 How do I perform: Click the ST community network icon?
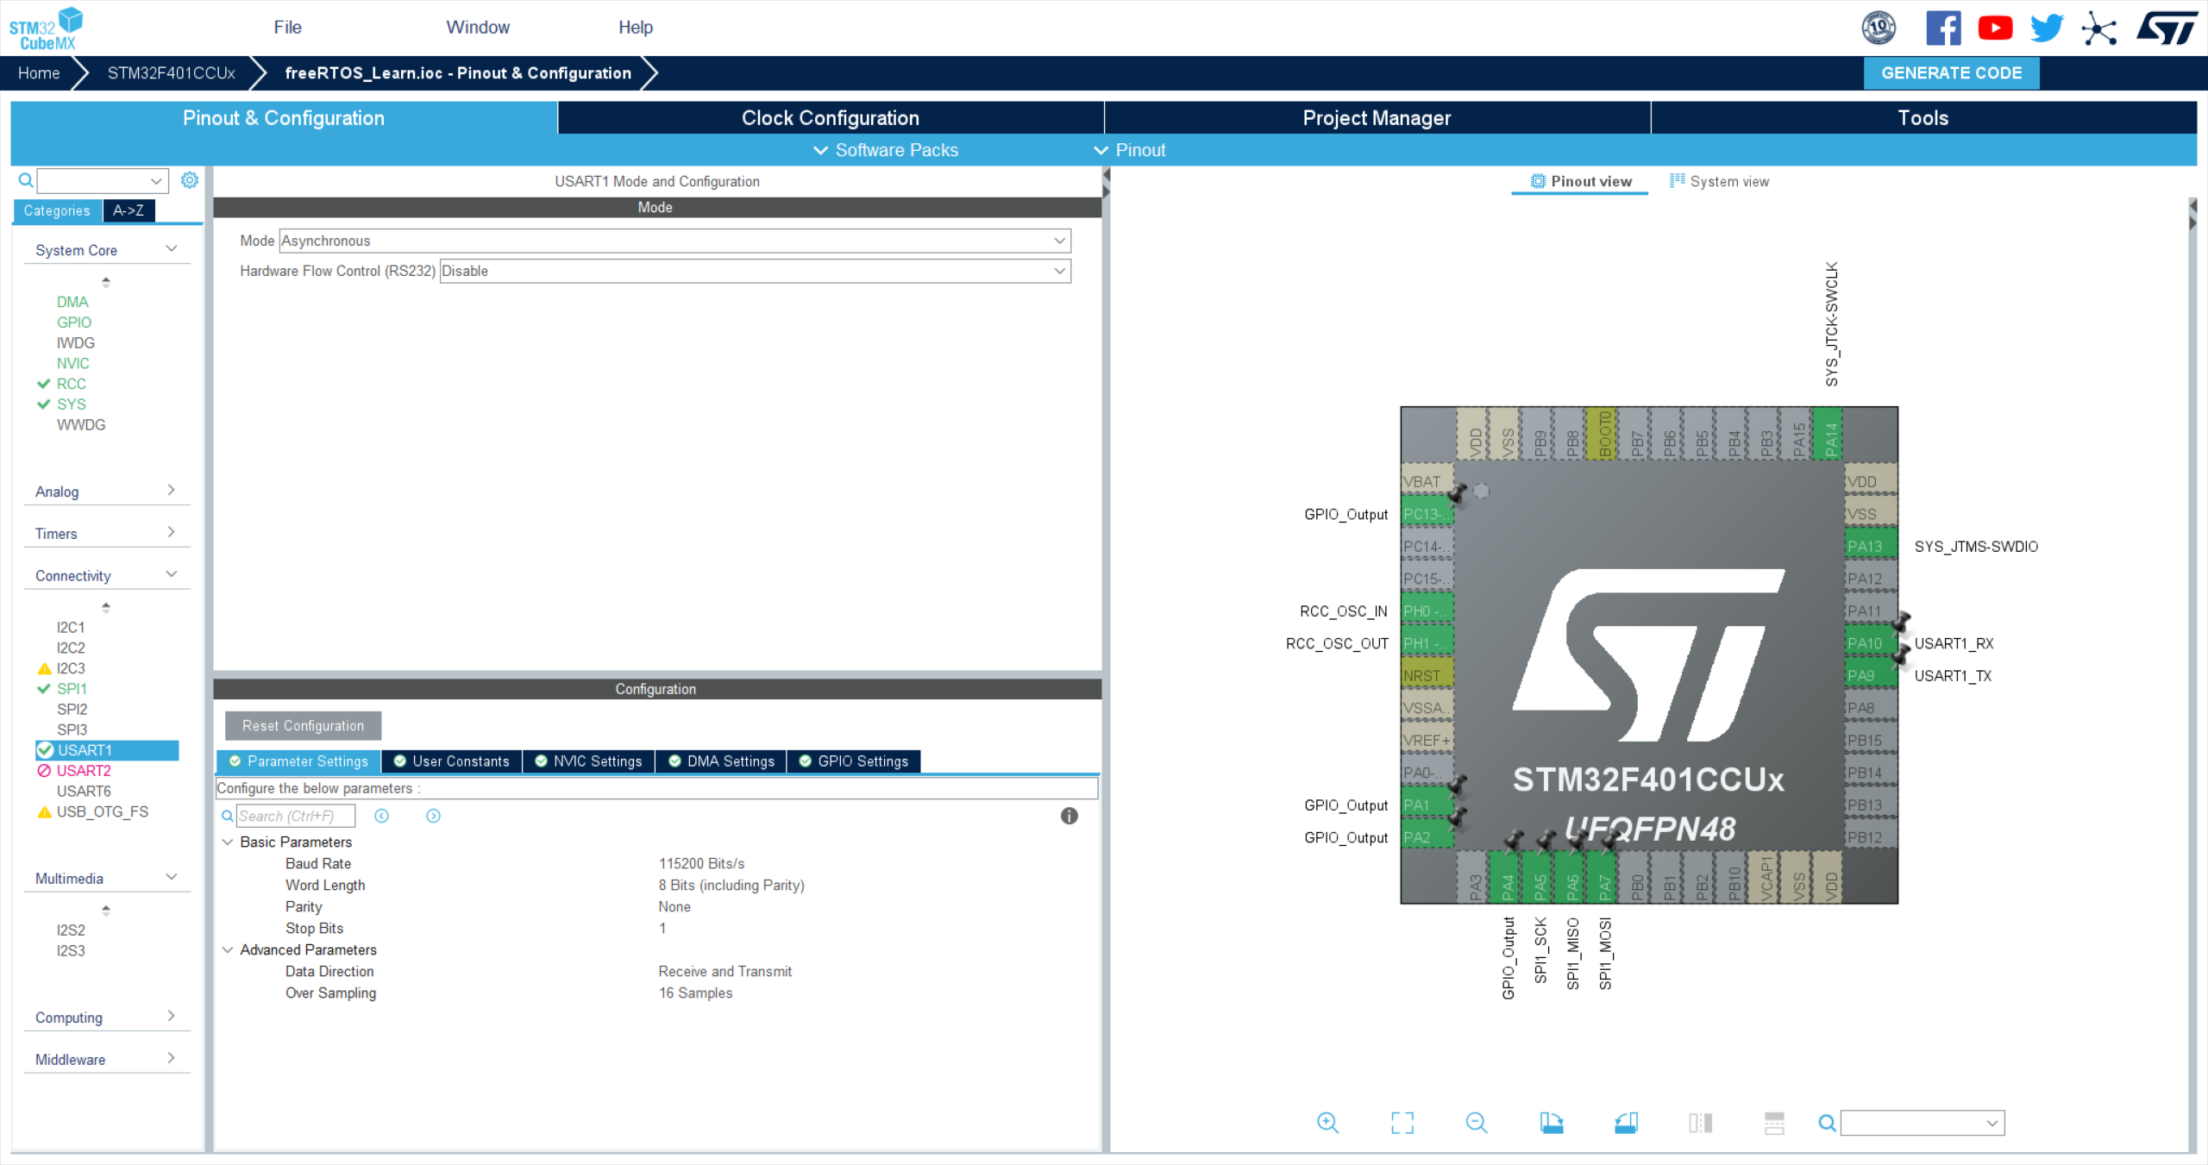click(x=2098, y=28)
